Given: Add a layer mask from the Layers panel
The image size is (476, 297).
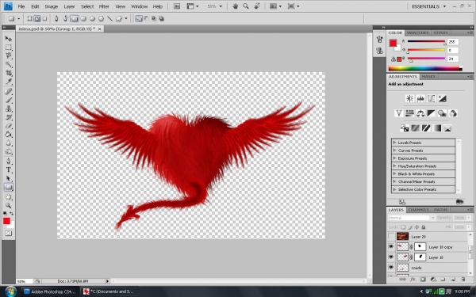Looking at the screenshot, I should pyautogui.click(x=423, y=279).
